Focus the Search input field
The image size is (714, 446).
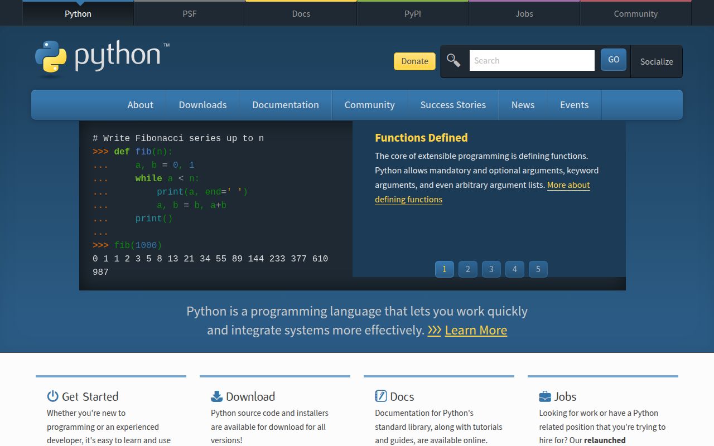(532, 61)
